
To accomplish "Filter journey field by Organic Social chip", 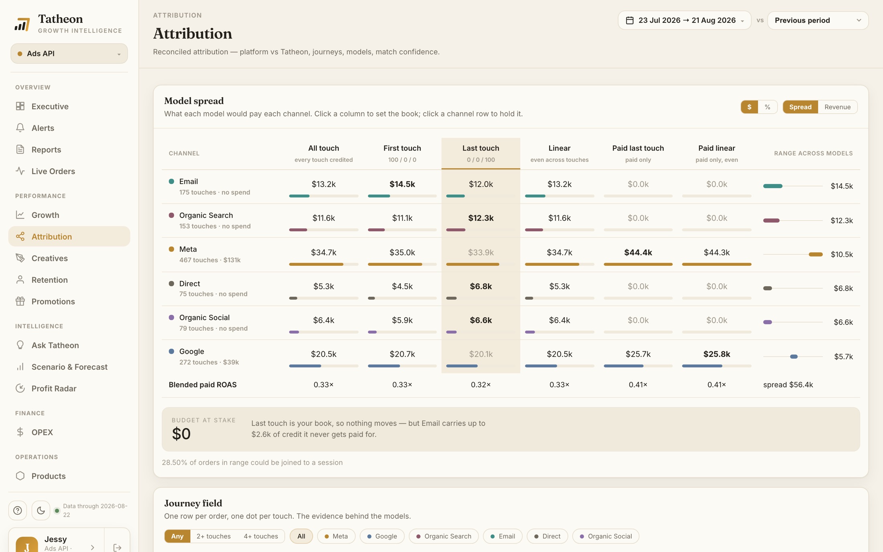I will [606, 536].
